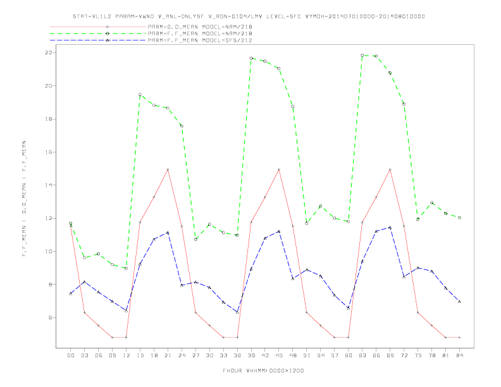Click x-axis forecast hour label 06

click(99, 355)
